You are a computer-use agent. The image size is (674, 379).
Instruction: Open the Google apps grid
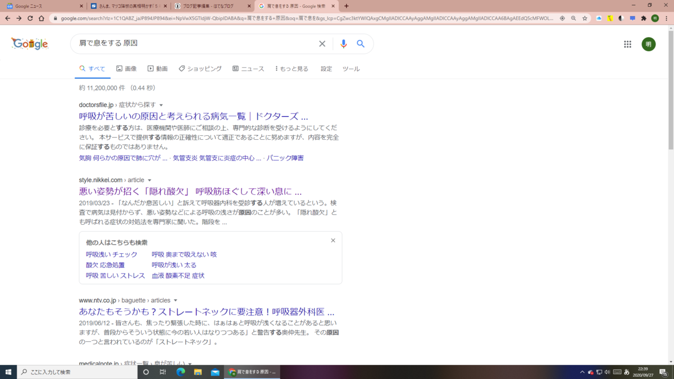coord(627,44)
